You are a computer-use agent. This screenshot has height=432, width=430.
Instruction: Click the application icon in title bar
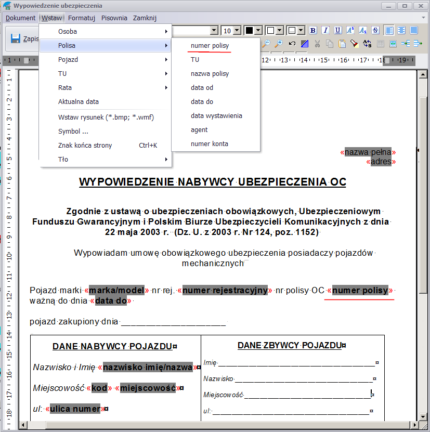pyautogui.click(x=7, y=6)
